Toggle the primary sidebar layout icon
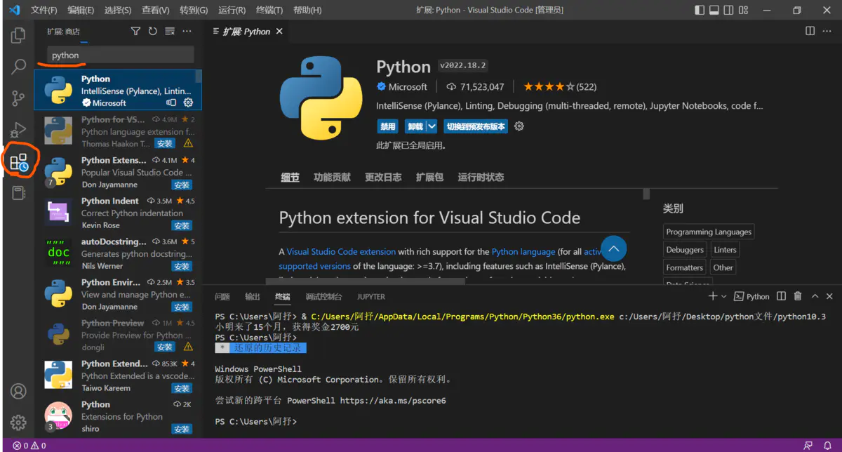Viewport: 842px width, 452px height. tap(700, 11)
